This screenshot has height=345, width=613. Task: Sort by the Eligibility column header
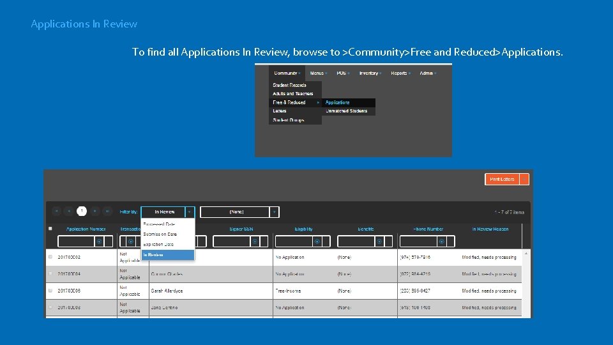304,229
